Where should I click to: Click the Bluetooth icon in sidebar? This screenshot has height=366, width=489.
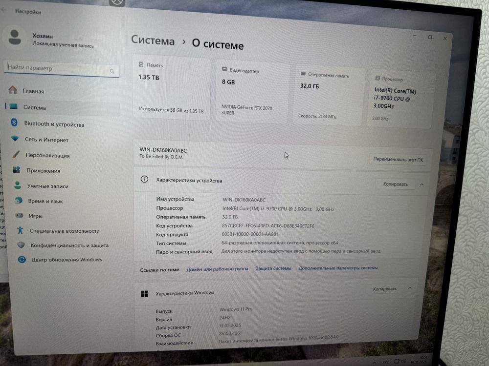point(14,122)
